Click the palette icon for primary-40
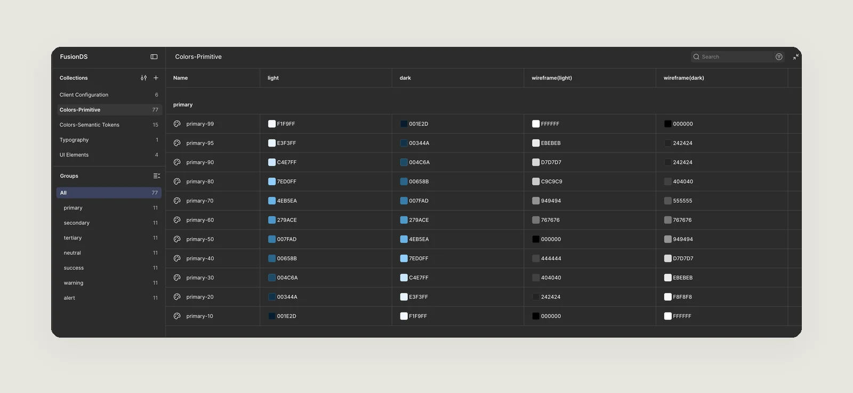853x393 pixels. pos(177,258)
